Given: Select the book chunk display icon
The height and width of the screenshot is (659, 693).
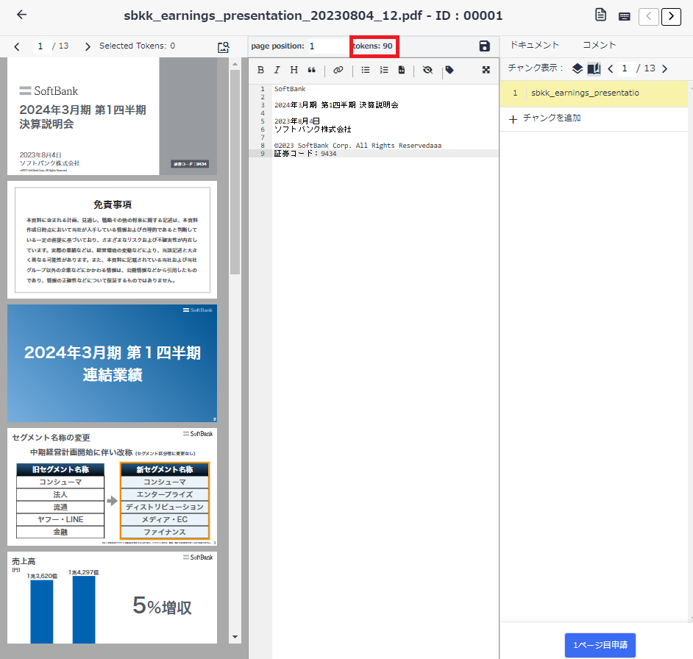Looking at the screenshot, I should tap(594, 68).
